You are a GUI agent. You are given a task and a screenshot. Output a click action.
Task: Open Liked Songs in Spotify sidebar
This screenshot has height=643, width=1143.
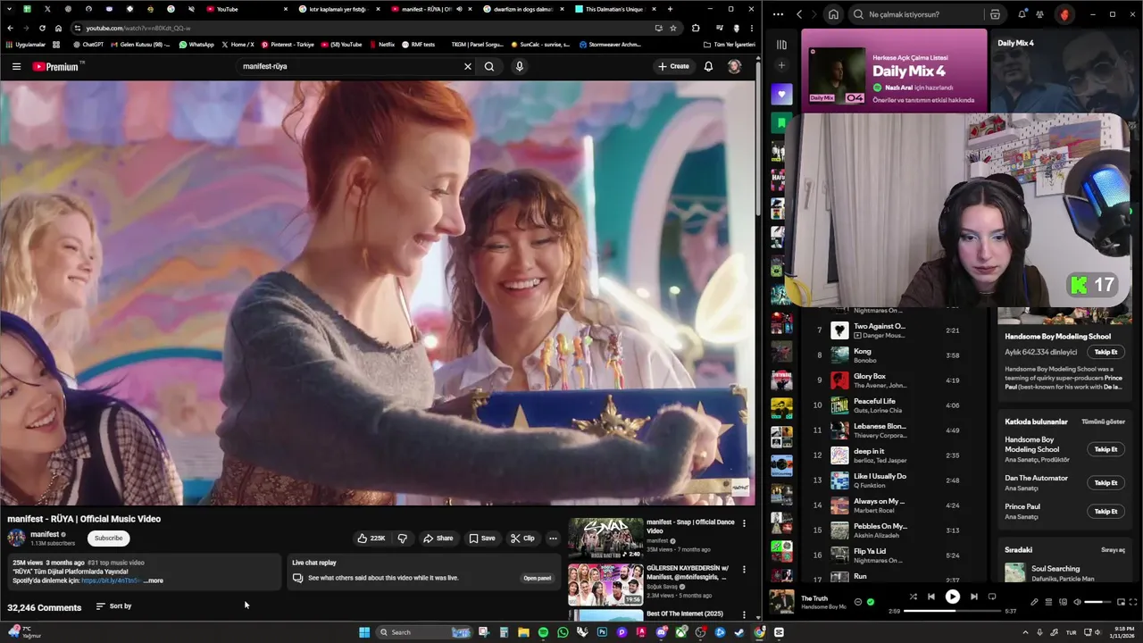781,94
